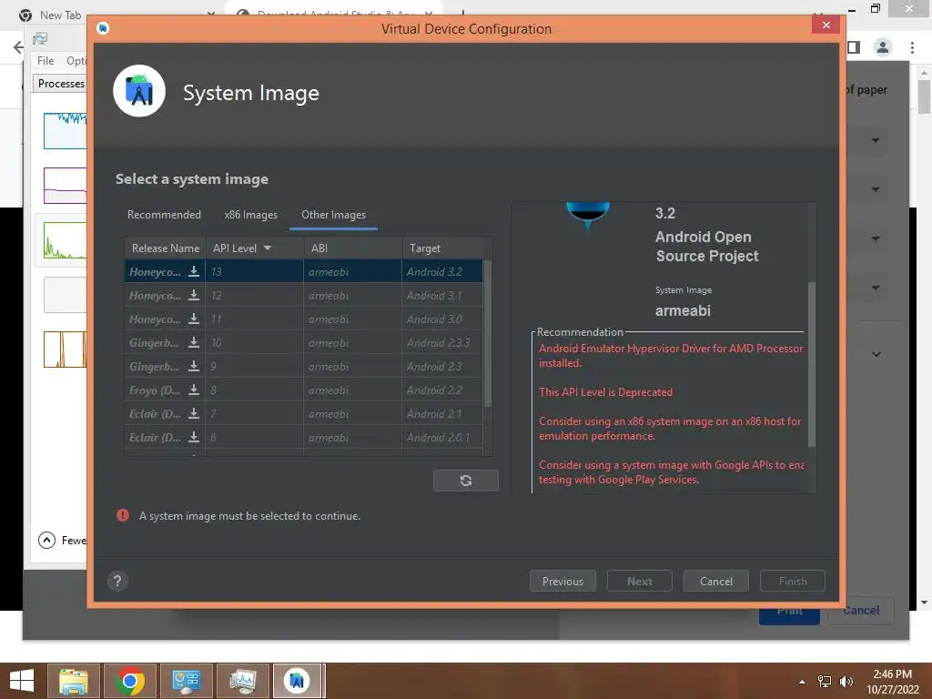Click the network tray icon
Image resolution: width=932 pixels, height=699 pixels.
pos(825,681)
